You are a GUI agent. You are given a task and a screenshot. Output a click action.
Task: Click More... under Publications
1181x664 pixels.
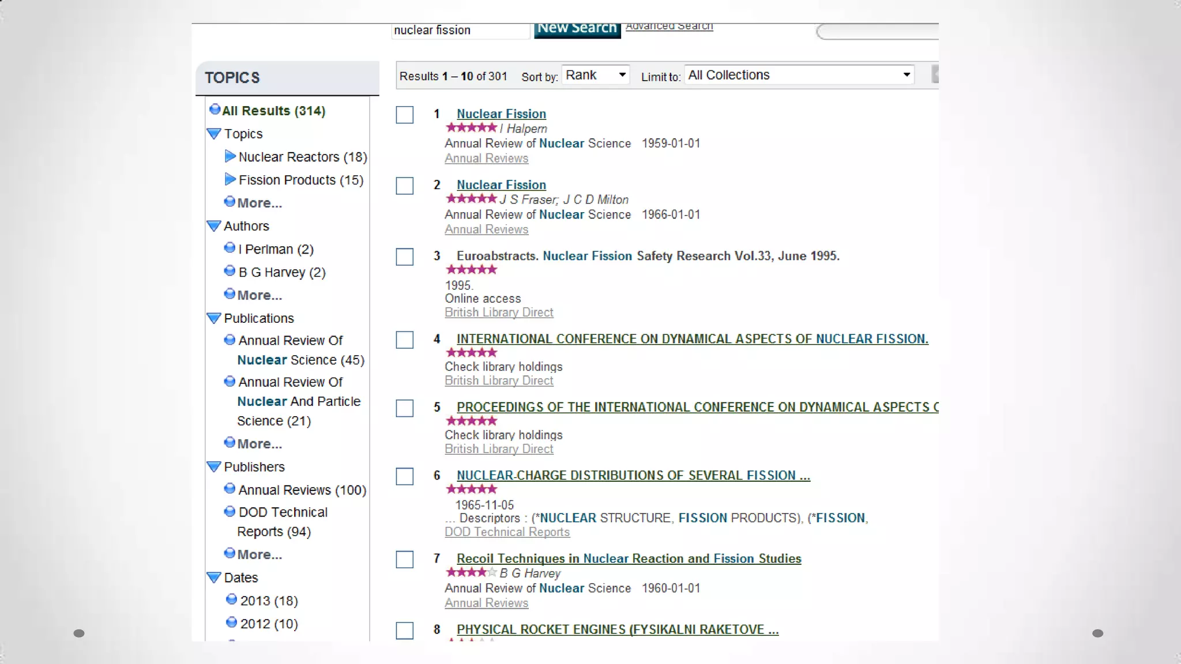click(259, 444)
